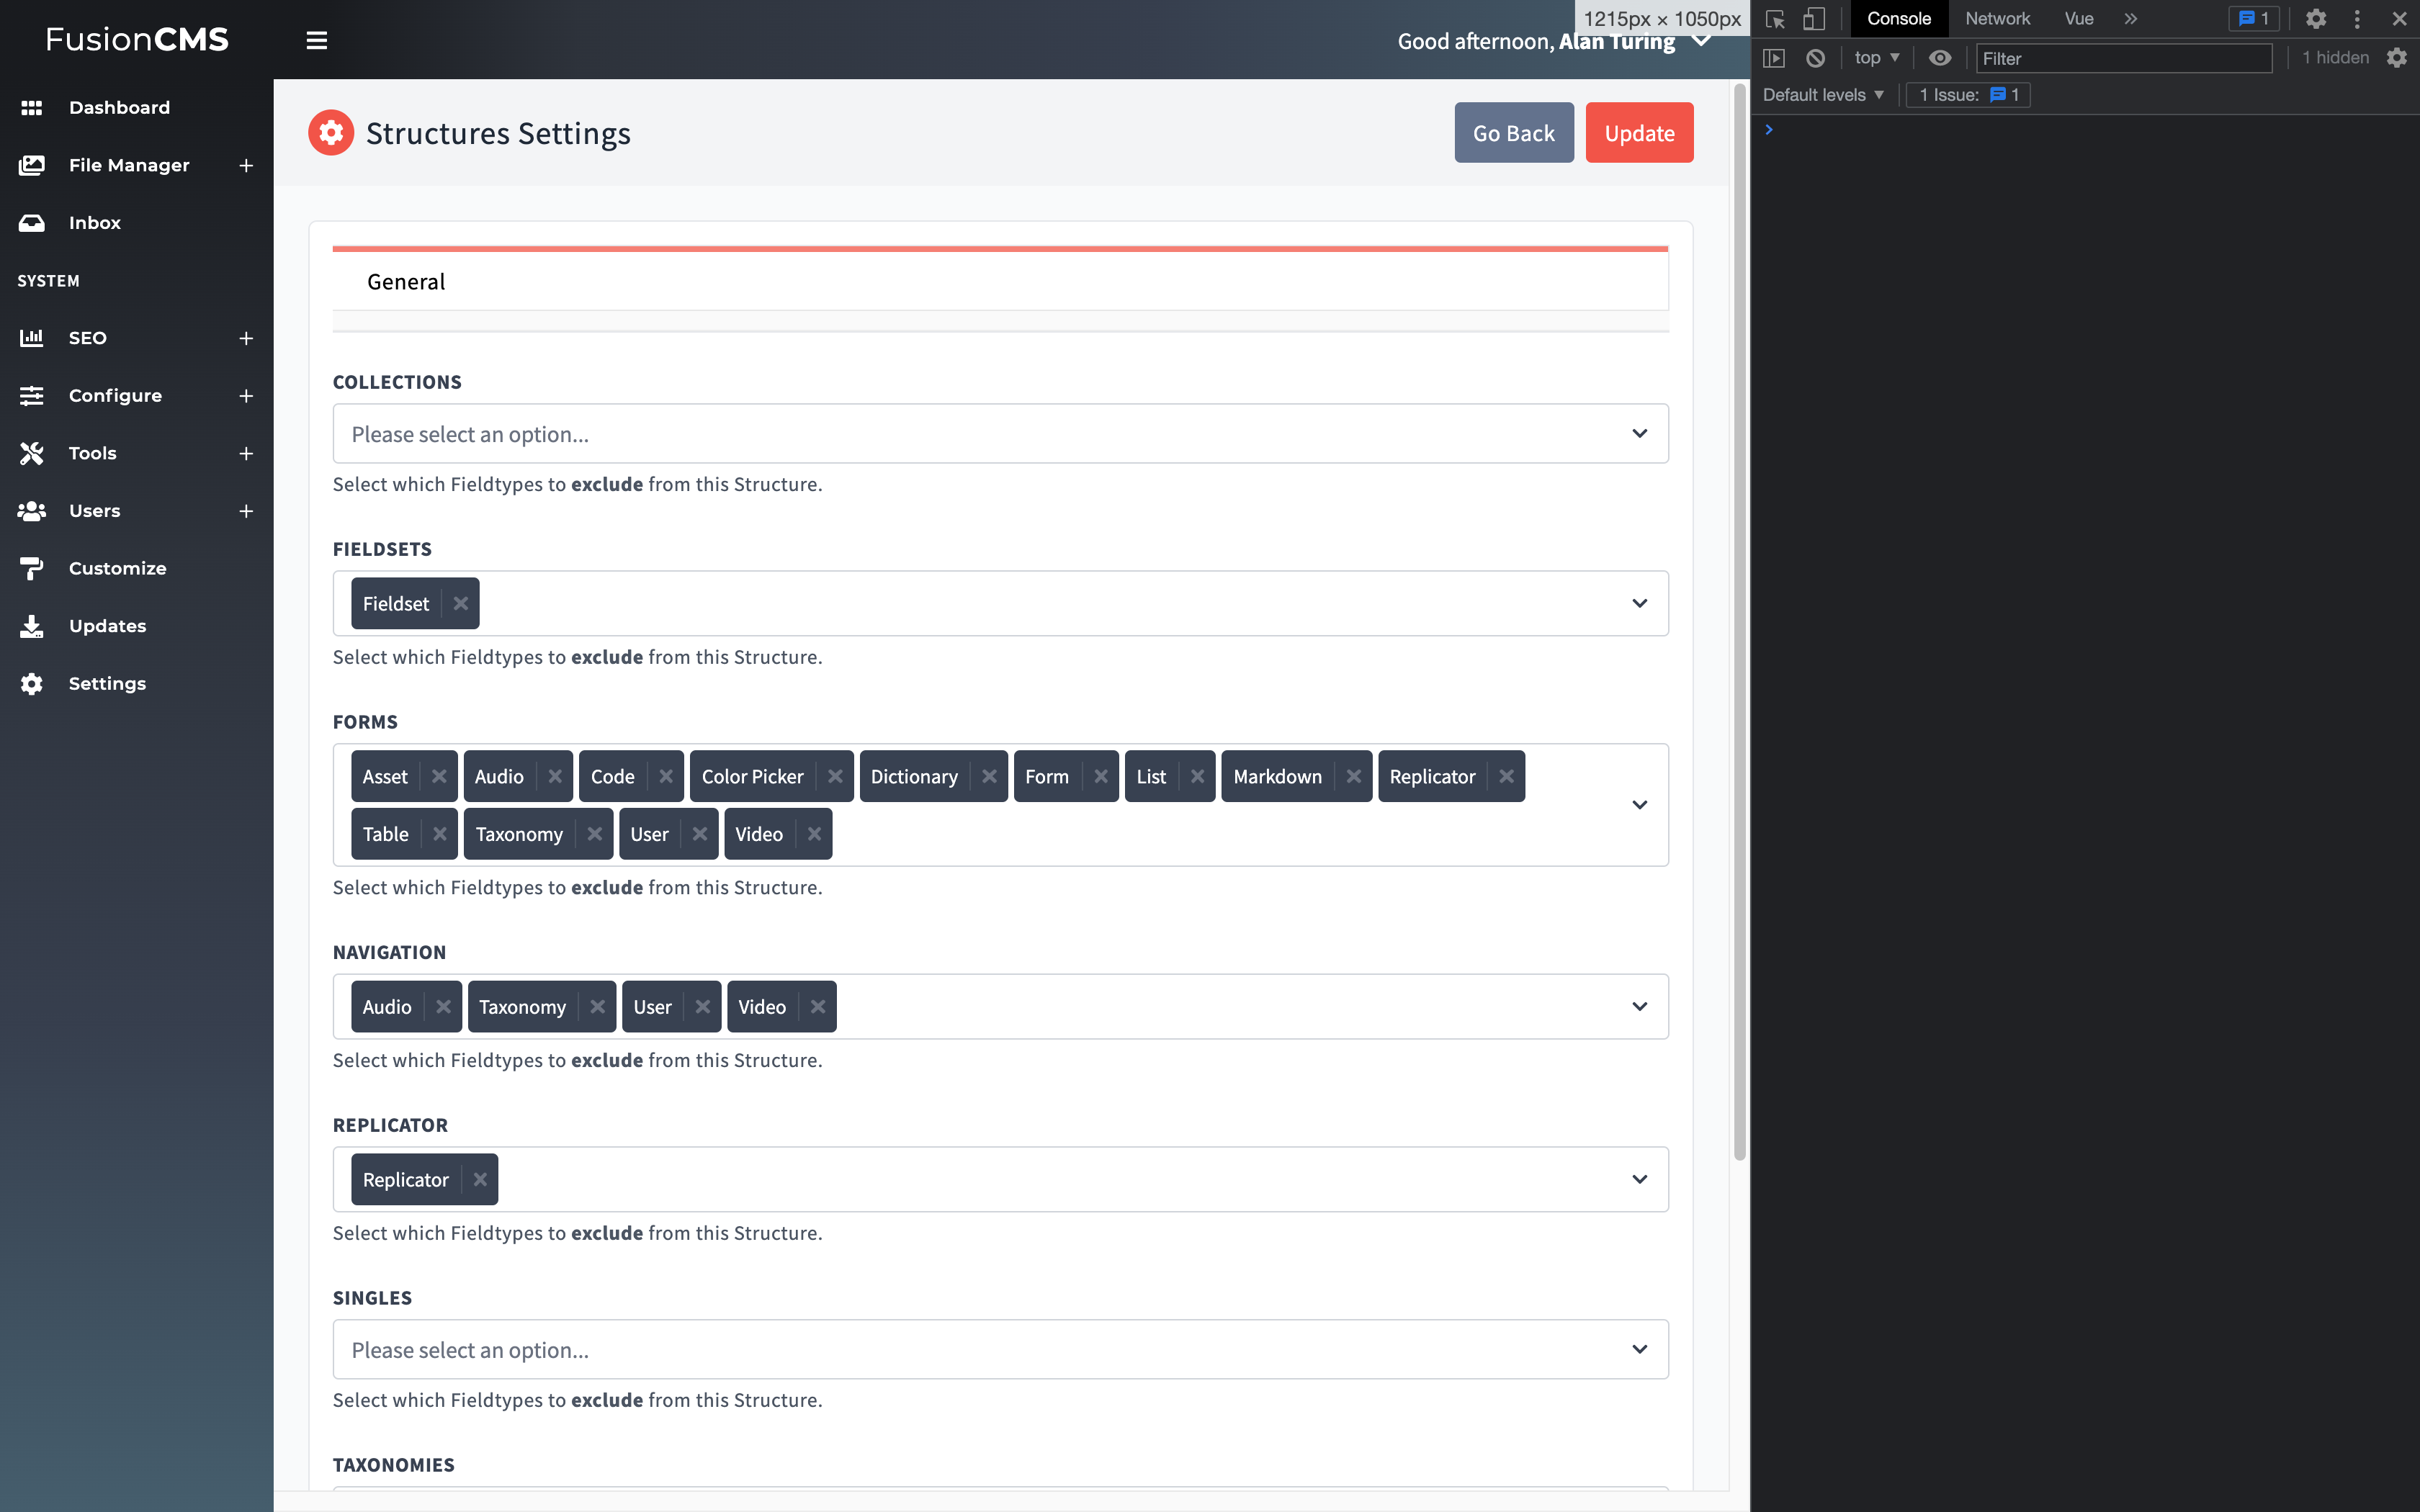Open Configure via its sliders icon

coord(32,395)
